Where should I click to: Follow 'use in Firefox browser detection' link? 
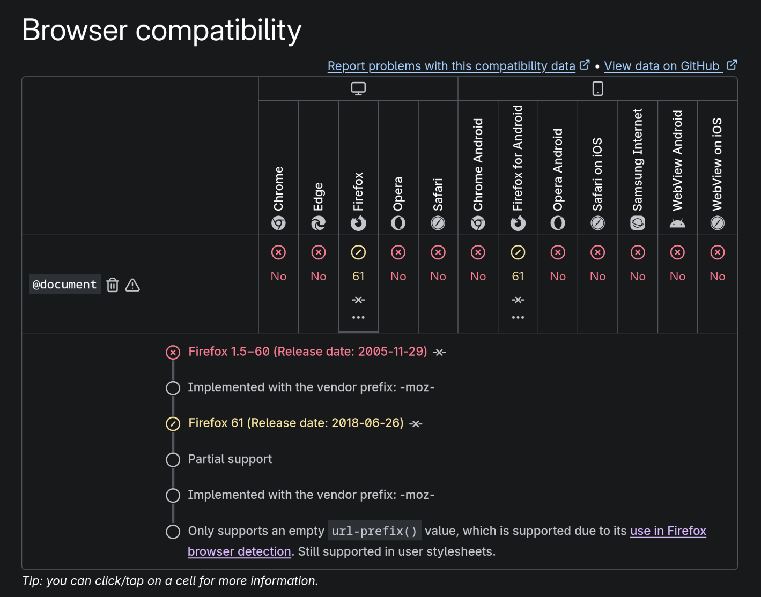tap(668, 531)
